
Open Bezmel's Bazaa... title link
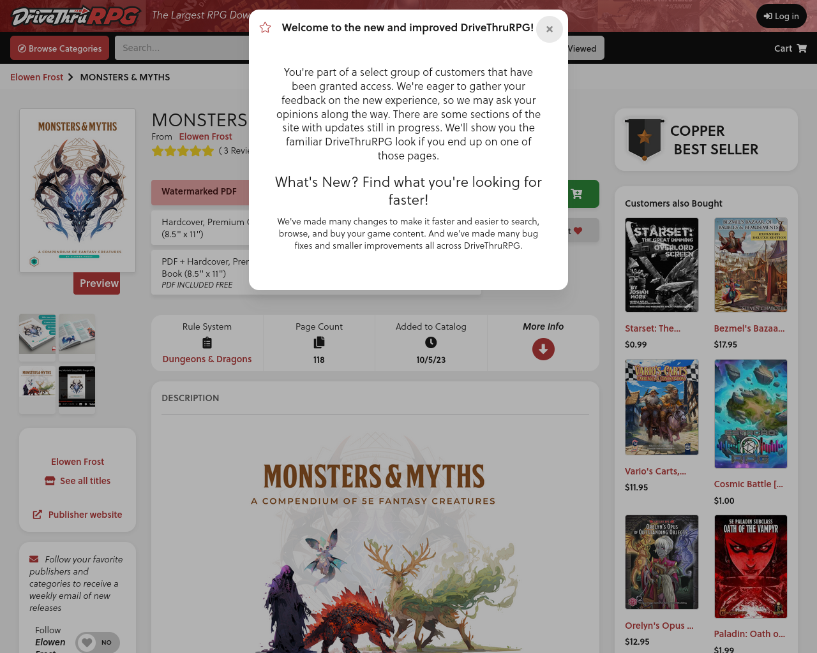(749, 328)
